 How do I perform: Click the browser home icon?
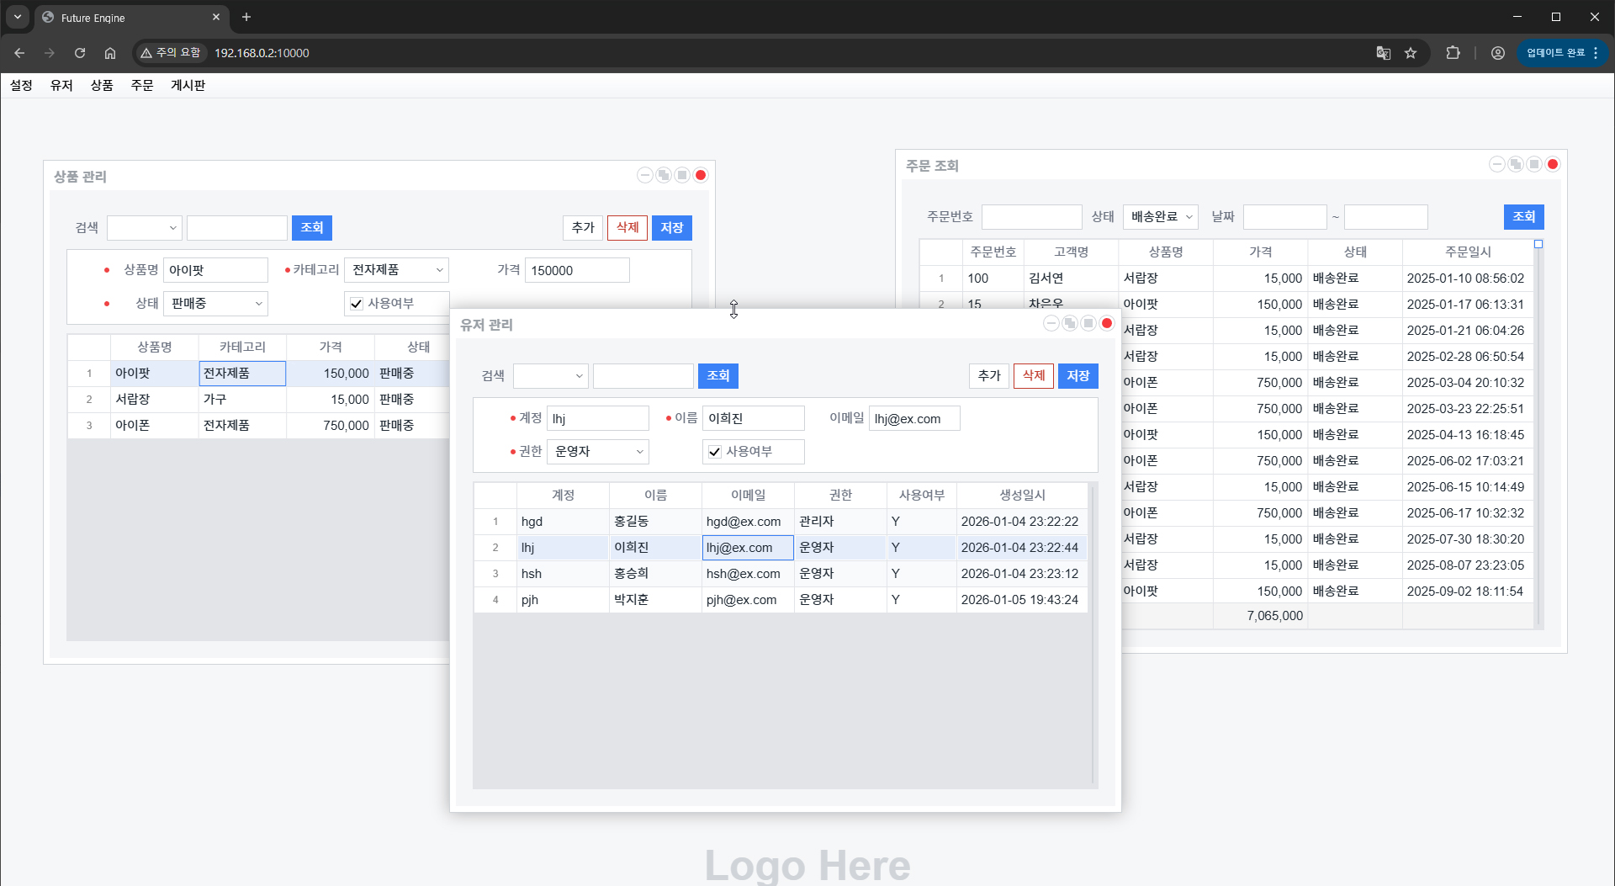click(x=110, y=53)
